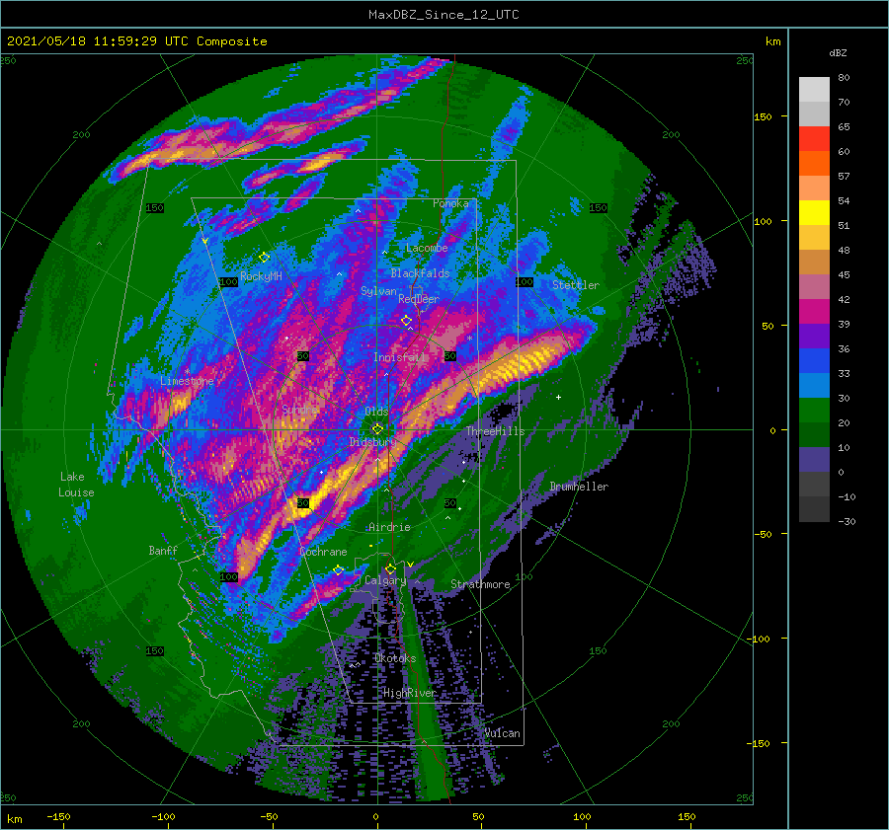Click the -150 tick on the bottom axis
Viewport: 889px width, 830px height.
point(58,816)
